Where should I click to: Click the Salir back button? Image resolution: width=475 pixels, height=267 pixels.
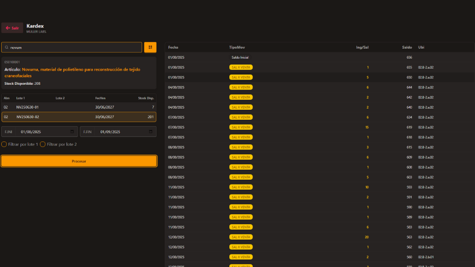[12, 28]
